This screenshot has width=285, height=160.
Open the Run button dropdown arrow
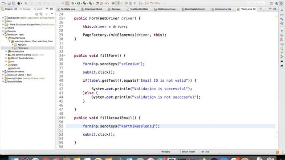pyautogui.click(x=81, y=4)
